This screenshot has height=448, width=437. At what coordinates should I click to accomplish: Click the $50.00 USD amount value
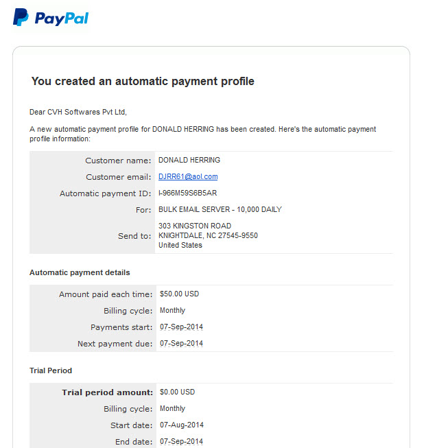(x=179, y=294)
